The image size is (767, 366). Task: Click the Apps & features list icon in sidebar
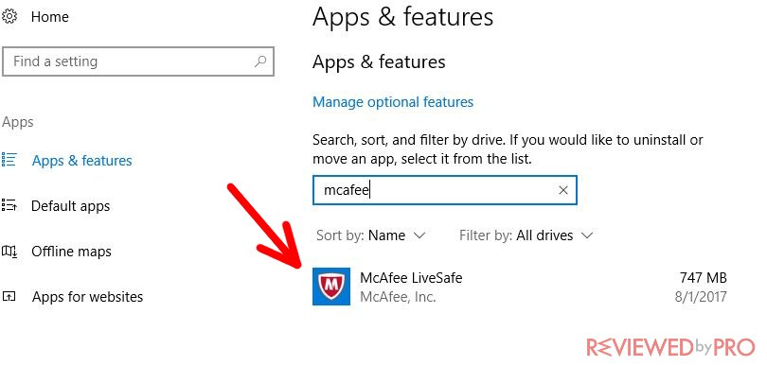click(x=9, y=159)
